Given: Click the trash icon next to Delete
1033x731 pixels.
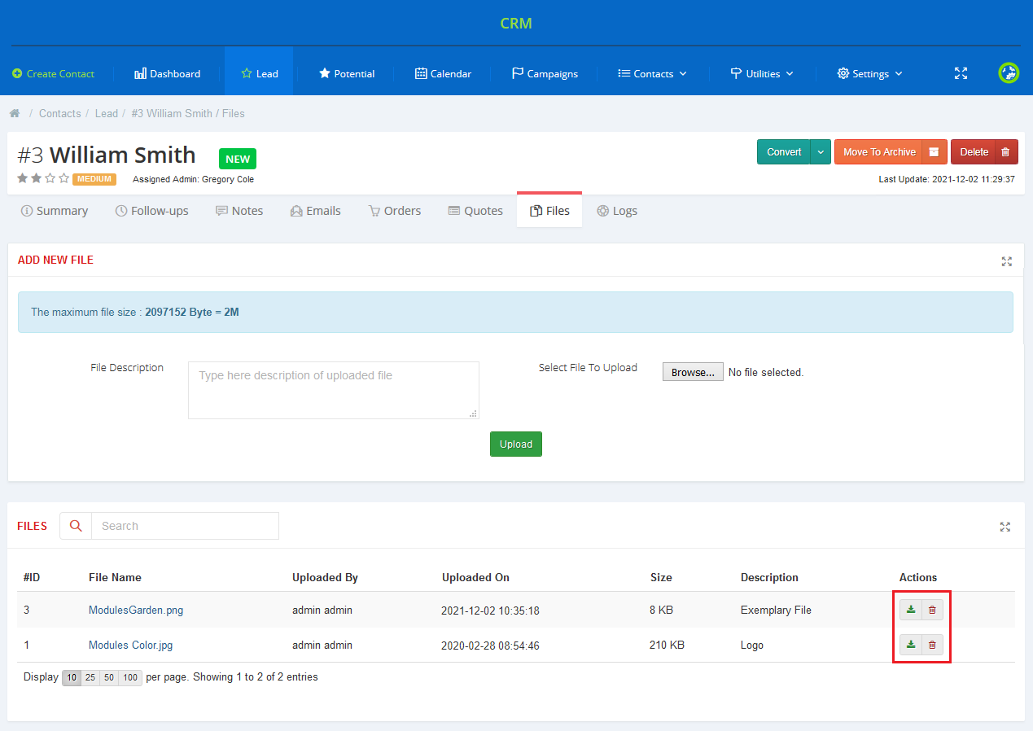Looking at the screenshot, I should click(1005, 152).
